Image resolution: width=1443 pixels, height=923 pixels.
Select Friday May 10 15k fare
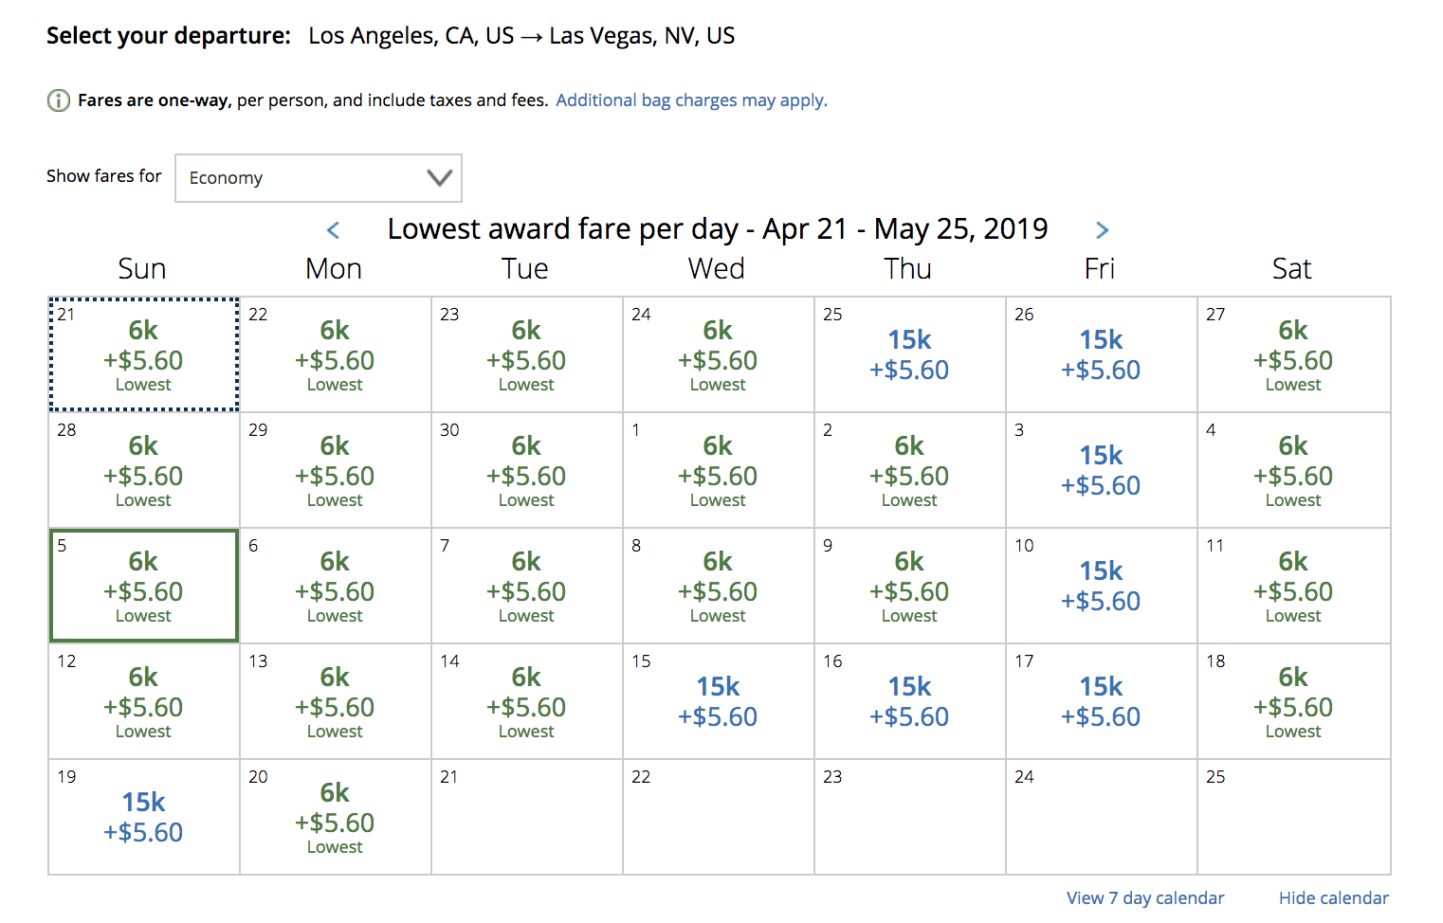click(1101, 587)
